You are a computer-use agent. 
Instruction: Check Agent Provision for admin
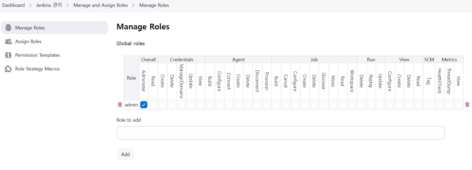coord(267,105)
